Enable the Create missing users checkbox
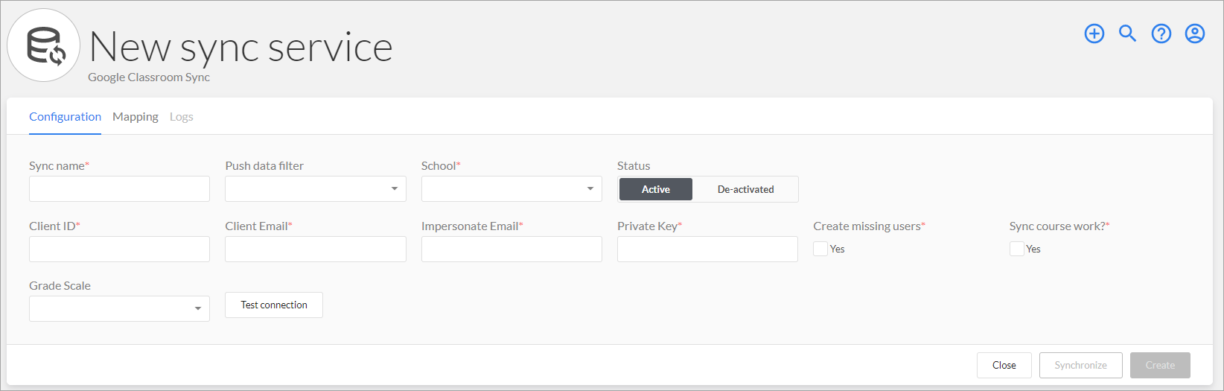This screenshot has width=1224, height=391. point(820,249)
